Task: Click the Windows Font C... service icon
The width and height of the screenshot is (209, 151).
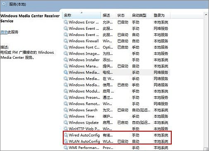Action: pos(66,47)
